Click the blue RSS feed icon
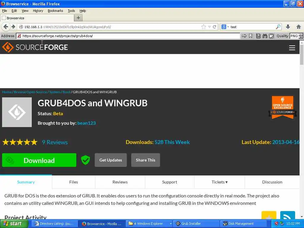This screenshot has height=228, width=304. 288,215
